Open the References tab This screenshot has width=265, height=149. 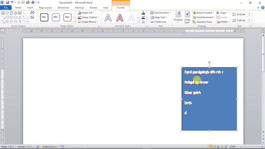click(x=63, y=7)
